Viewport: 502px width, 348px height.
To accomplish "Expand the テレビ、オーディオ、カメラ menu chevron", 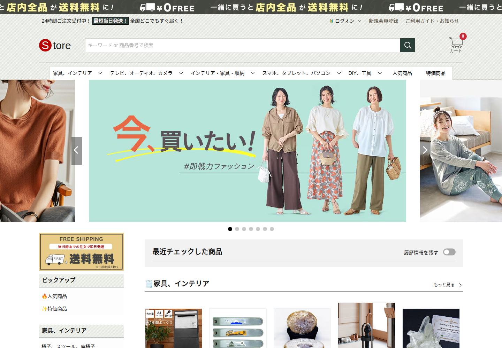I will (181, 73).
